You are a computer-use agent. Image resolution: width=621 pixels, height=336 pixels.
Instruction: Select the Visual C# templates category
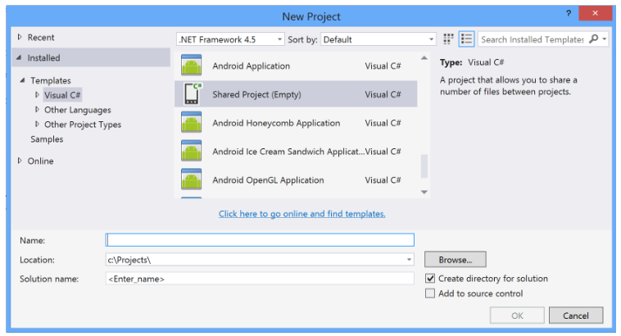[62, 95]
